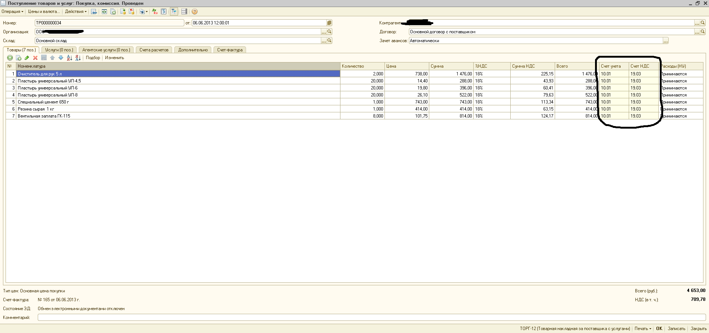Open the Счет-фактура tab
Viewport: 709px width, 333px height.
tap(230, 50)
